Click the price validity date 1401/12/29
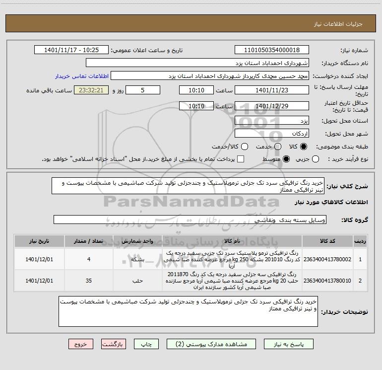The image size is (382, 370). (x=272, y=106)
